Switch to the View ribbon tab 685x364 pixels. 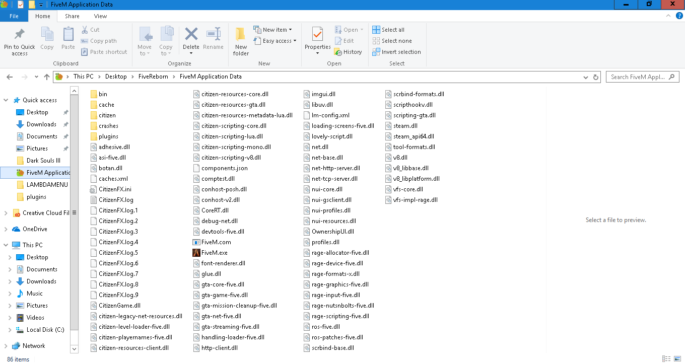(x=100, y=16)
